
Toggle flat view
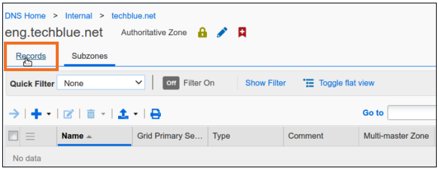click(x=339, y=83)
